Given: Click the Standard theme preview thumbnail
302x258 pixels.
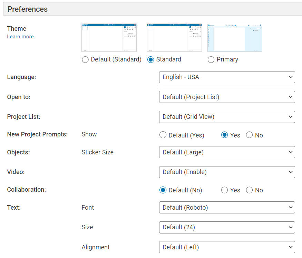Looking at the screenshot, I should pyautogui.click(x=175, y=38).
